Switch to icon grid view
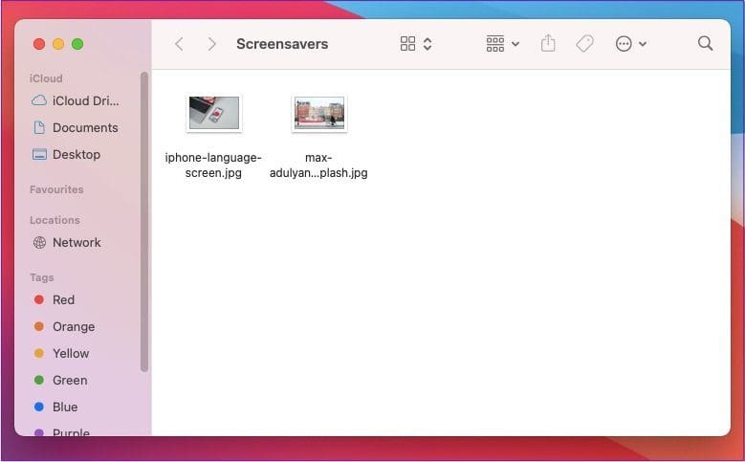 click(407, 44)
